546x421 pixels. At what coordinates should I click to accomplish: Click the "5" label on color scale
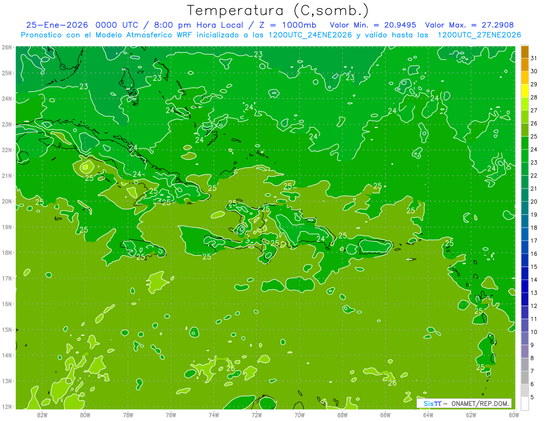click(532, 397)
